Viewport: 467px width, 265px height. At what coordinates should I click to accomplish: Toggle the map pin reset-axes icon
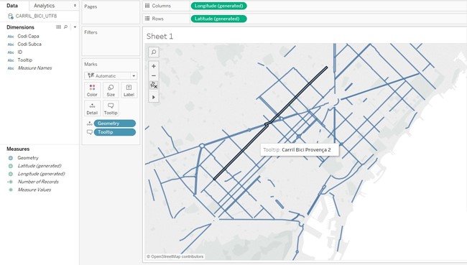coord(154,85)
